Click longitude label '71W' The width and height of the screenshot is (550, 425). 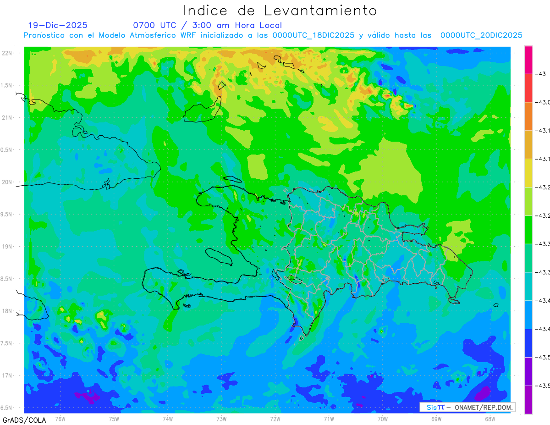329,419
